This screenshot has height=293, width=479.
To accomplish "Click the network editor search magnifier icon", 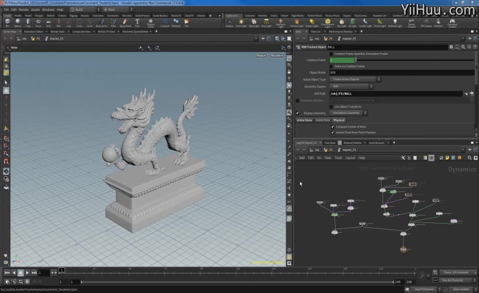I will [x=470, y=158].
